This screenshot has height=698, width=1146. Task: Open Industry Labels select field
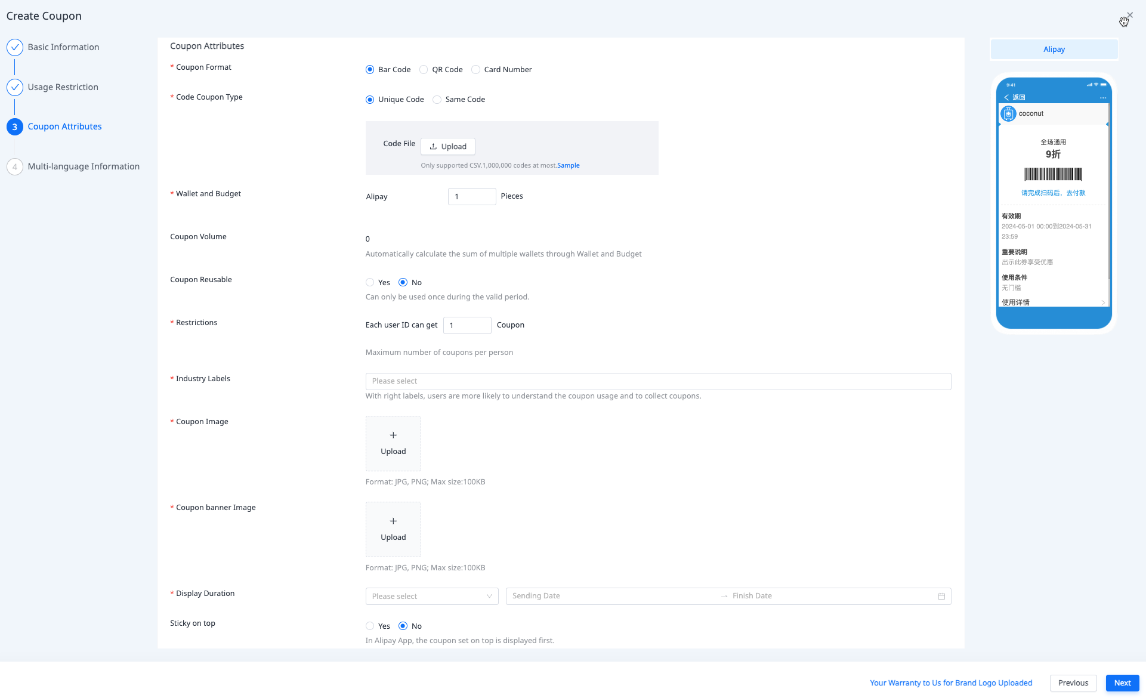coord(657,381)
